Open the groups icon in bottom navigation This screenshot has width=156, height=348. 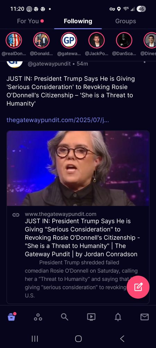pyautogui.click(x=38, y=317)
